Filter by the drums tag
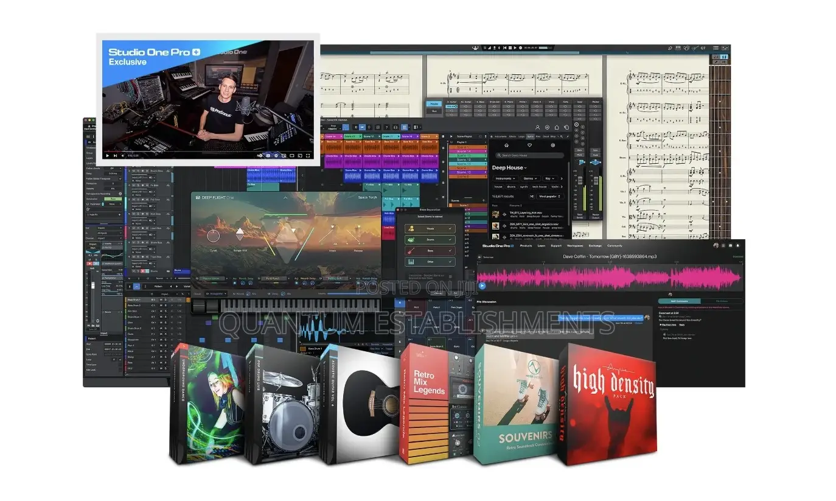836x501 pixels. pyautogui.click(x=511, y=187)
